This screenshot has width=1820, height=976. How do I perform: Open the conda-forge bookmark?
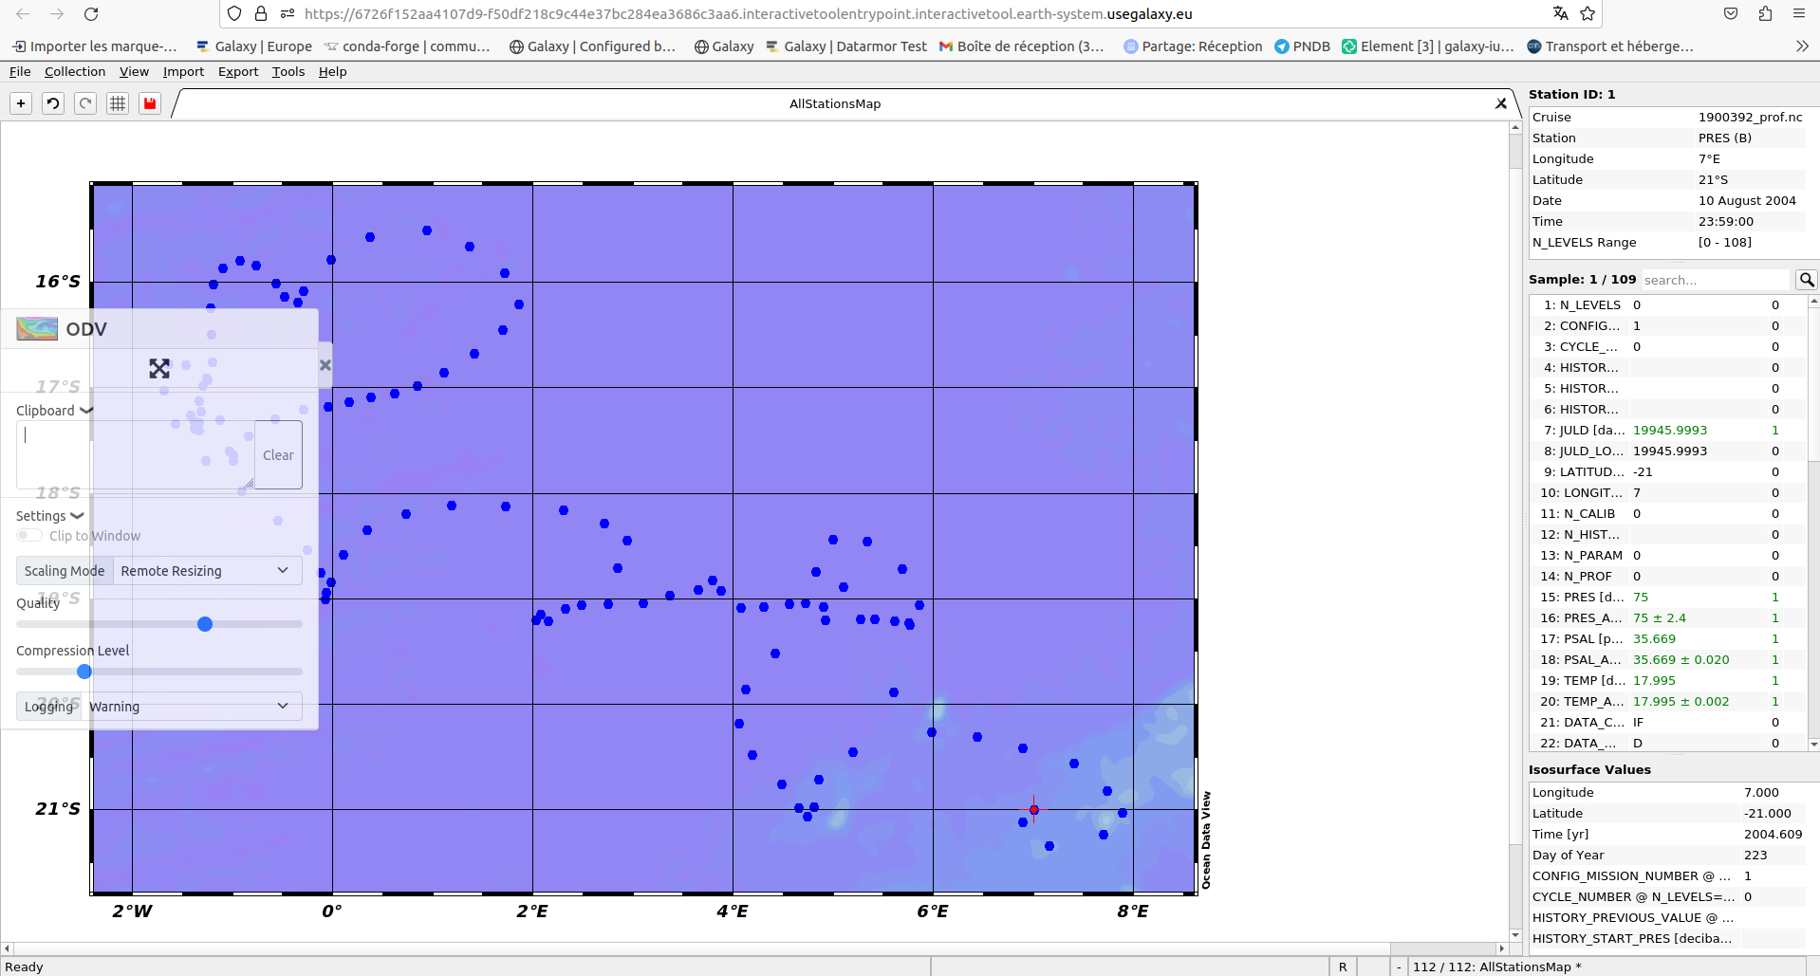407,46
